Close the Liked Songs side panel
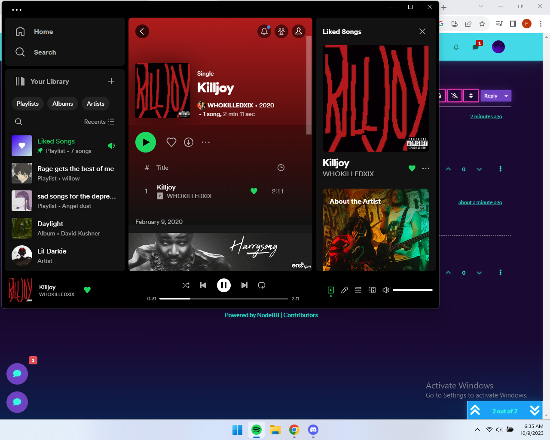The image size is (550, 440). (422, 31)
